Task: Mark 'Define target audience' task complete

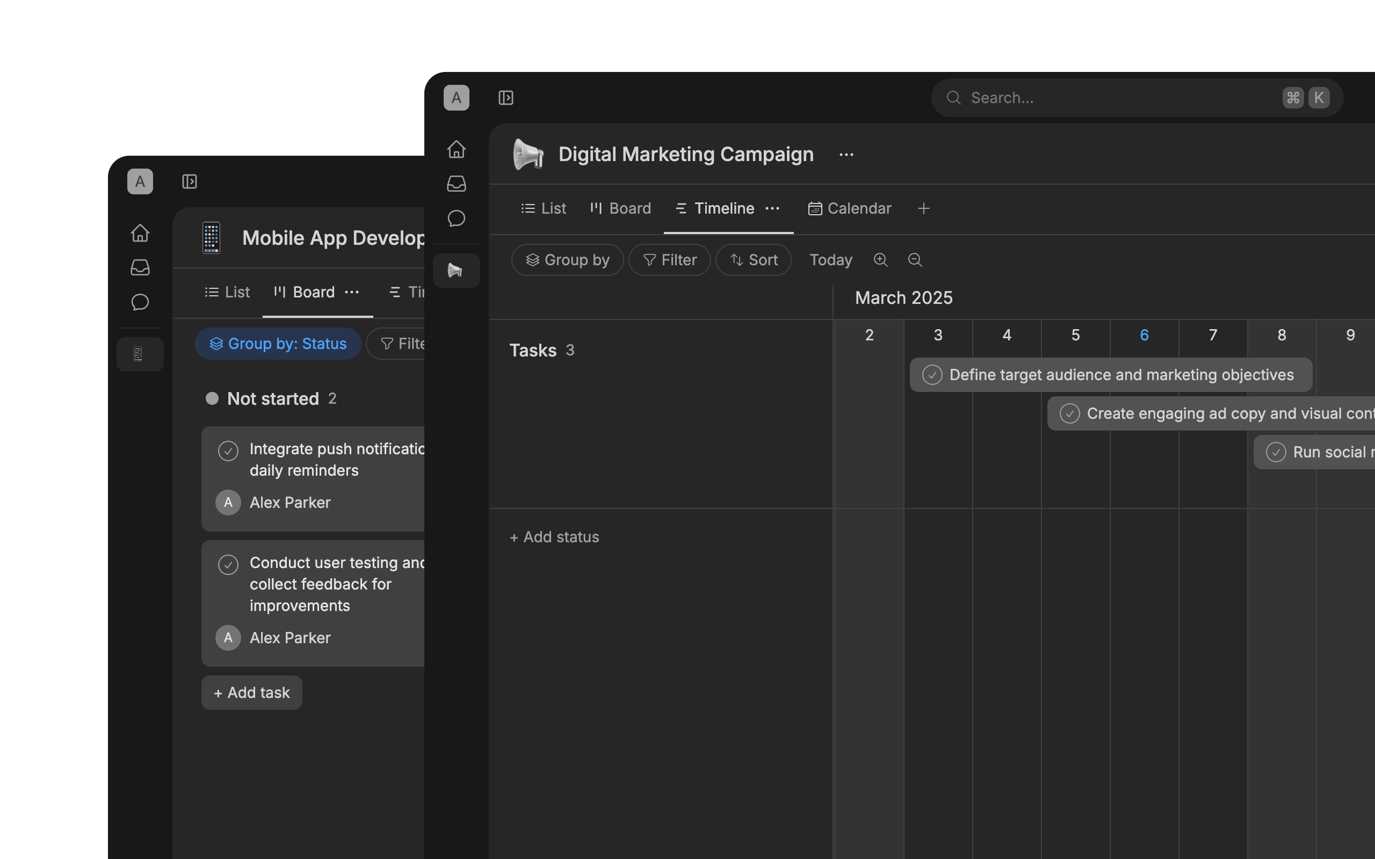Action: point(932,375)
